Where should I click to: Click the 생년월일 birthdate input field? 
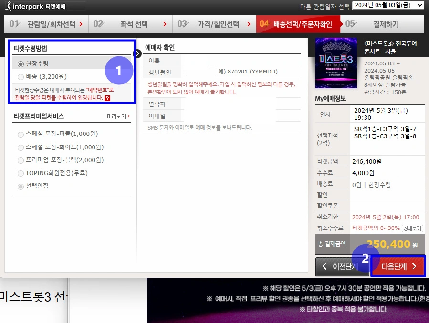click(201, 72)
